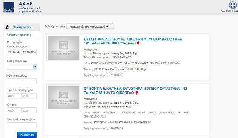Click the address ΟΜΗΡΙΔΟΥ ΣΚΥΛΙΤΣΗ 27Β text
This screenshot has width=238, height=138.
pyautogui.click(x=136, y=63)
